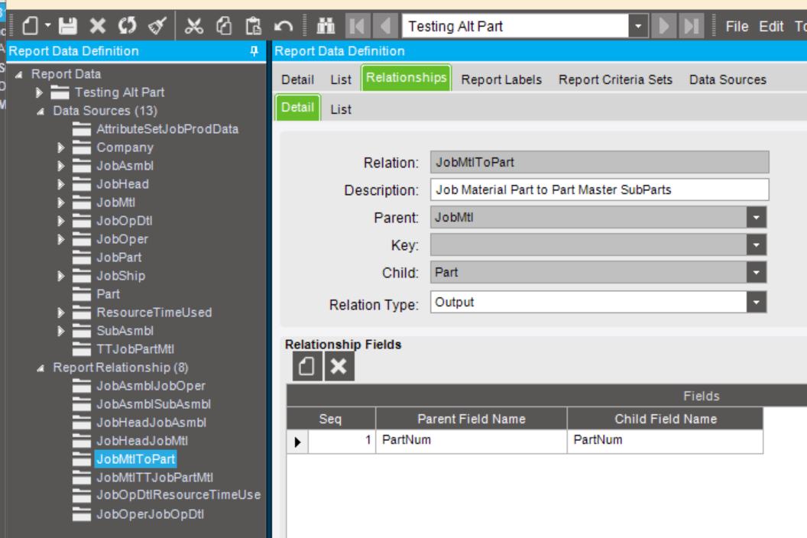The image size is (807, 538).
Task: Click Delete Relationship Field X icon
Action: pos(339,366)
